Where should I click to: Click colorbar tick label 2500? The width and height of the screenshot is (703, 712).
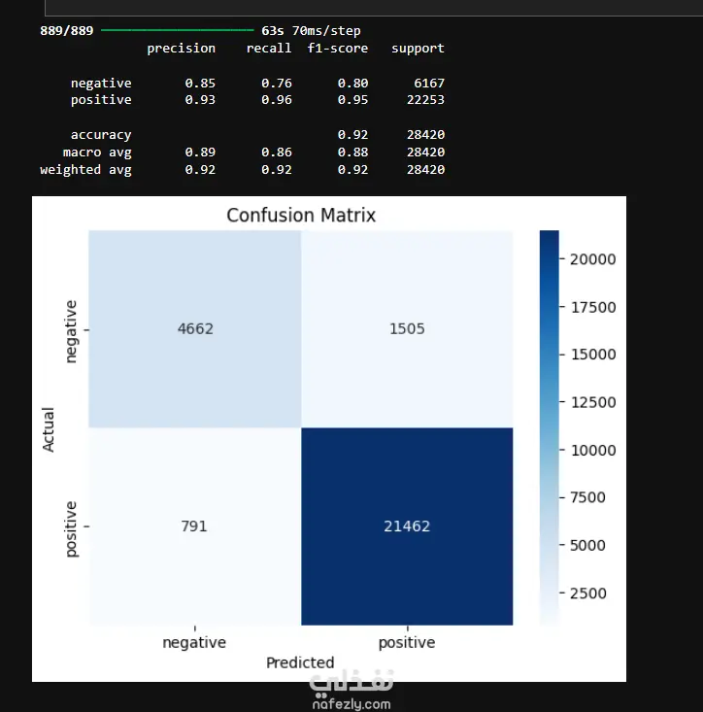click(587, 593)
